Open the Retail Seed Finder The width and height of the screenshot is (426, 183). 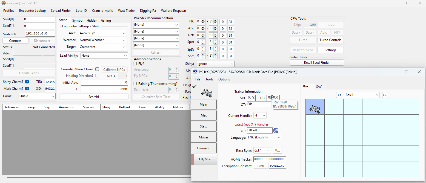pyautogui.click(x=317, y=63)
